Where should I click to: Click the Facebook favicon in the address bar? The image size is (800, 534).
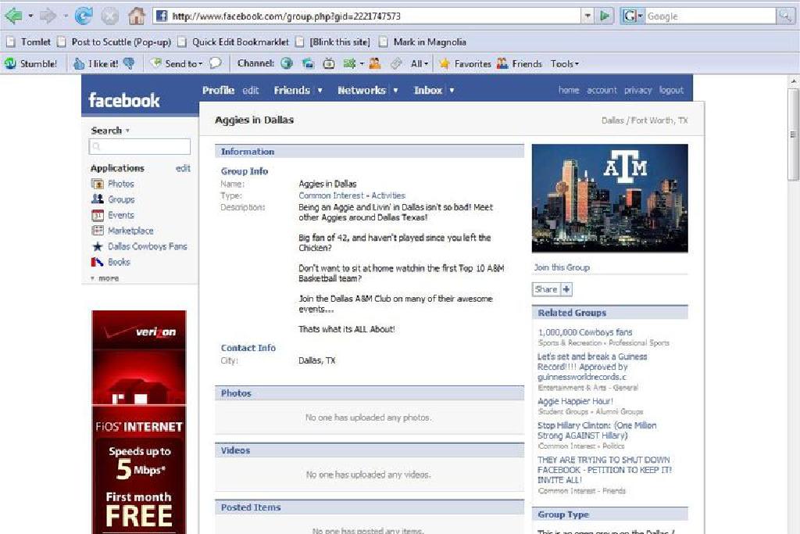[x=162, y=16]
